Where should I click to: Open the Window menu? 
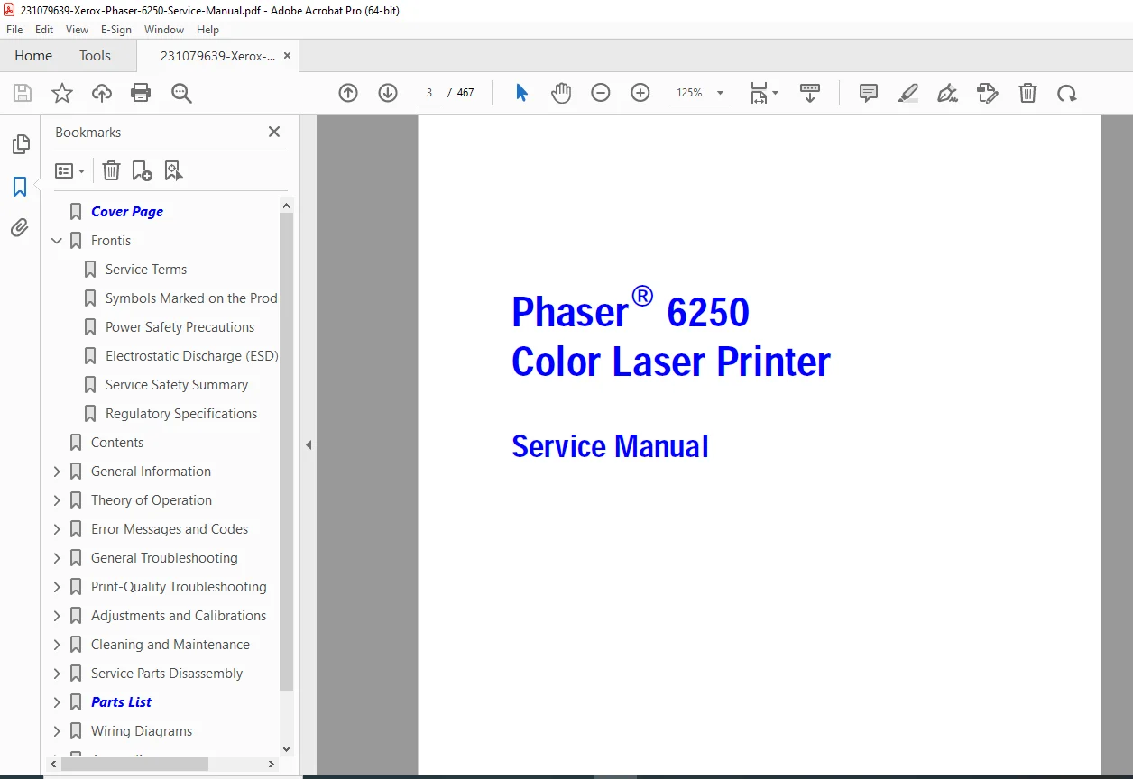pos(164,30)
